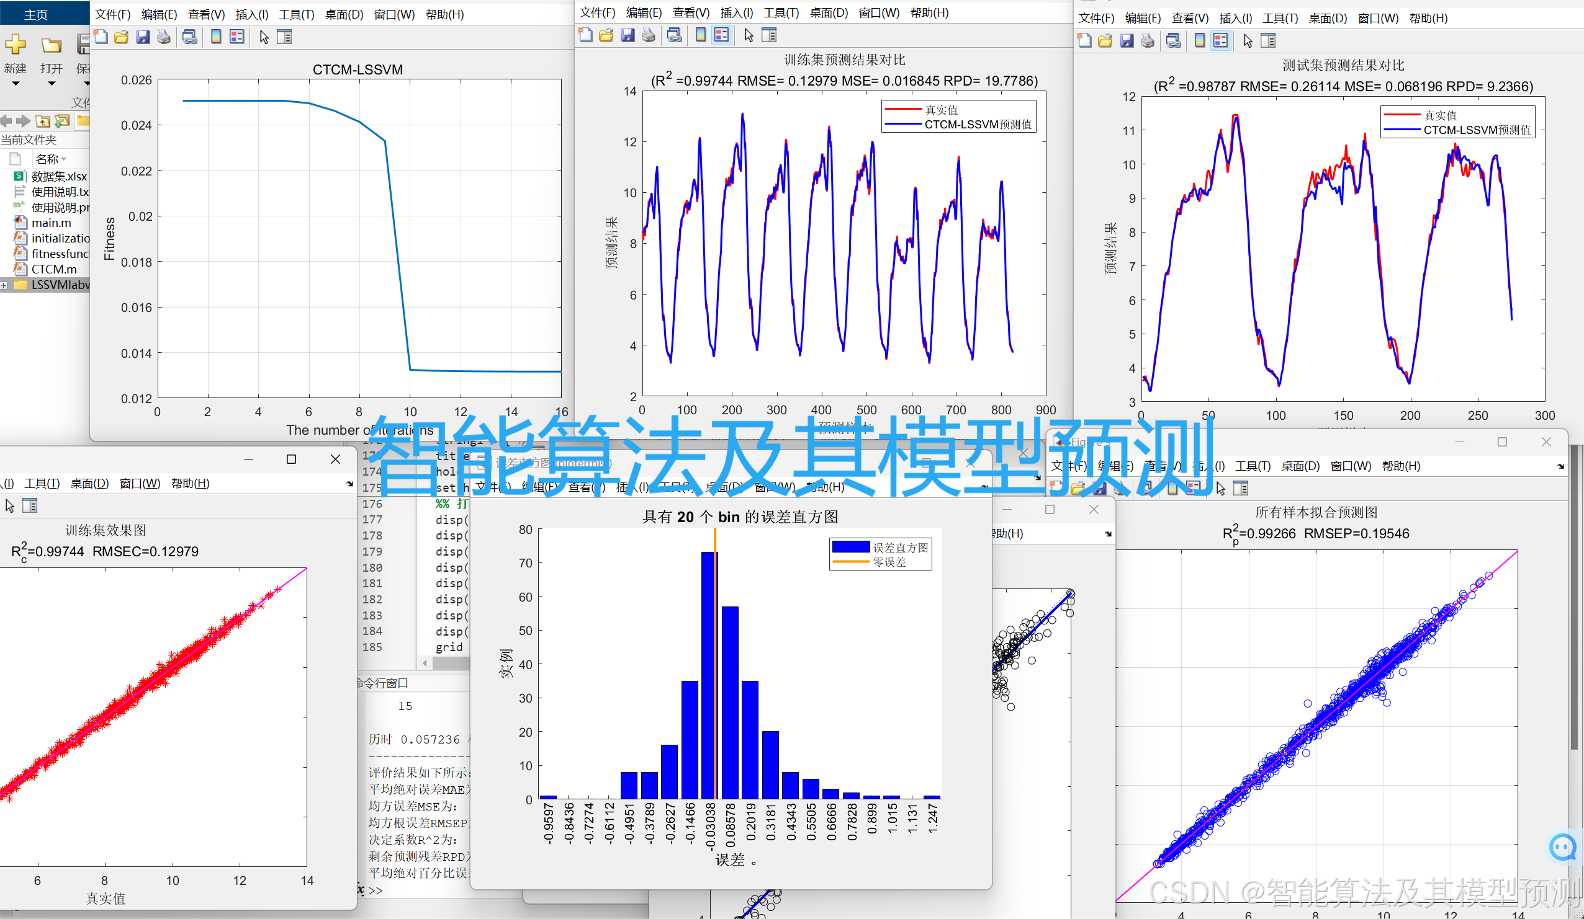This screenshot has width=1584, height=919.
Task: Open the 名称 column sort dropdown
Action: [x=63, y=159]
